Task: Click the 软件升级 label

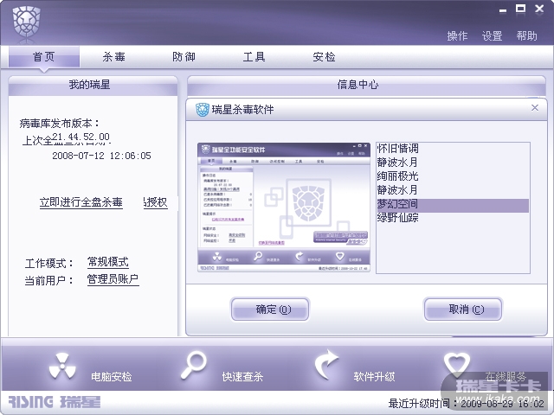Action: (374, 377)
